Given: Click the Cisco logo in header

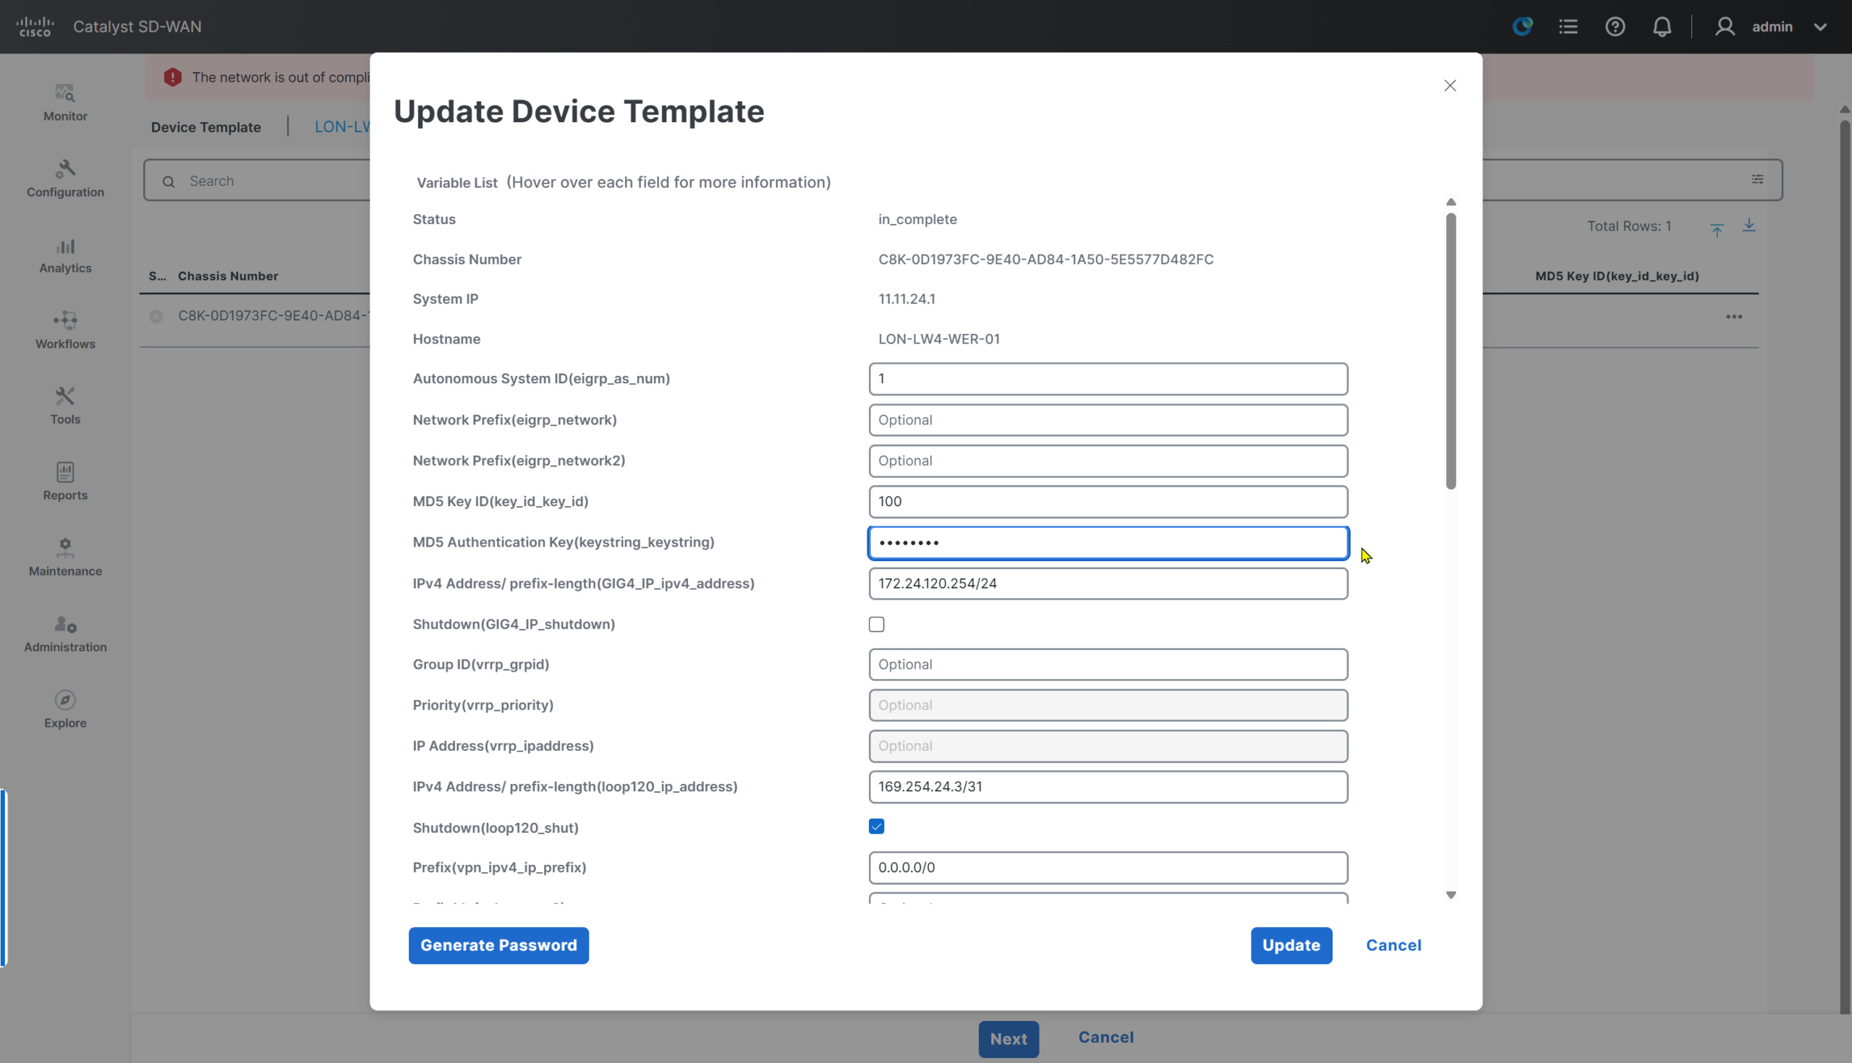Looking at the screenshot, I should [34, 26].
